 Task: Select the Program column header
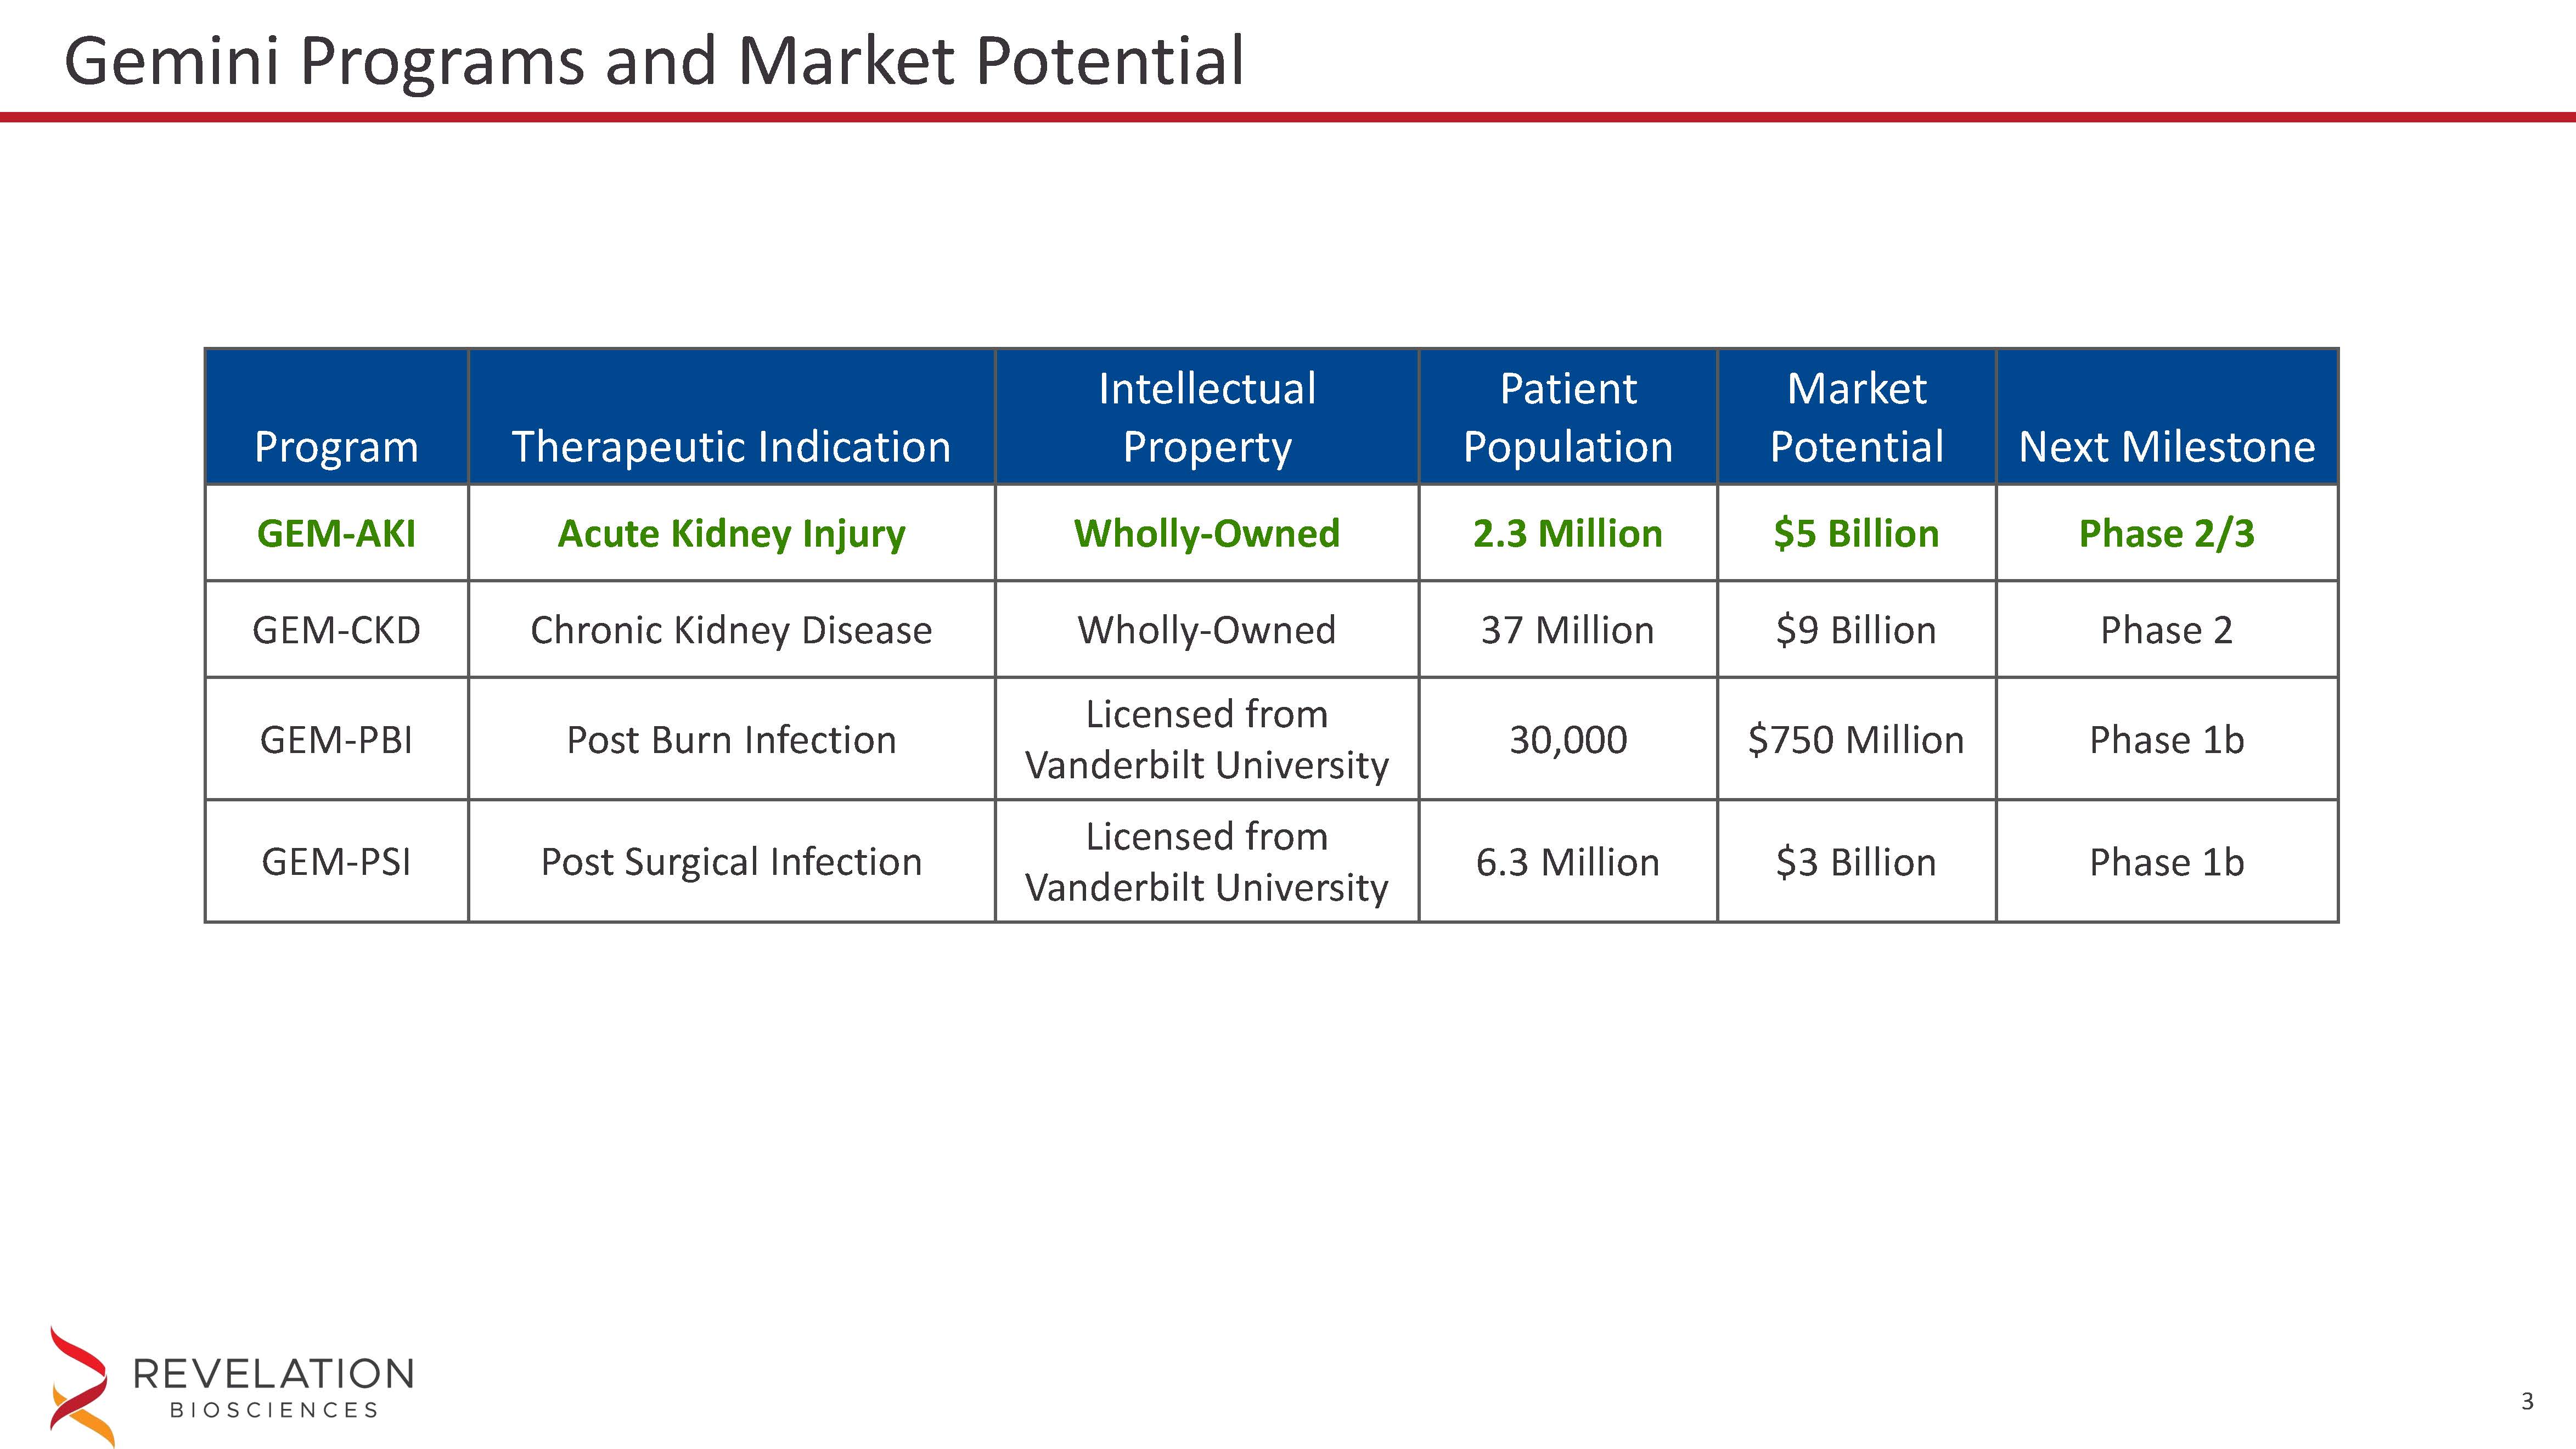click(x=336, y=446)
